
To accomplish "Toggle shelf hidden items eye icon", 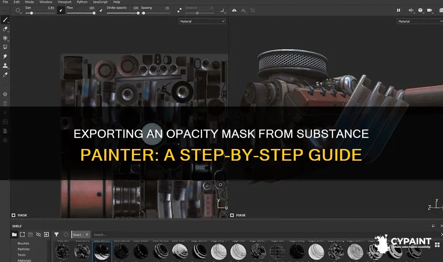I will point(39,235).
